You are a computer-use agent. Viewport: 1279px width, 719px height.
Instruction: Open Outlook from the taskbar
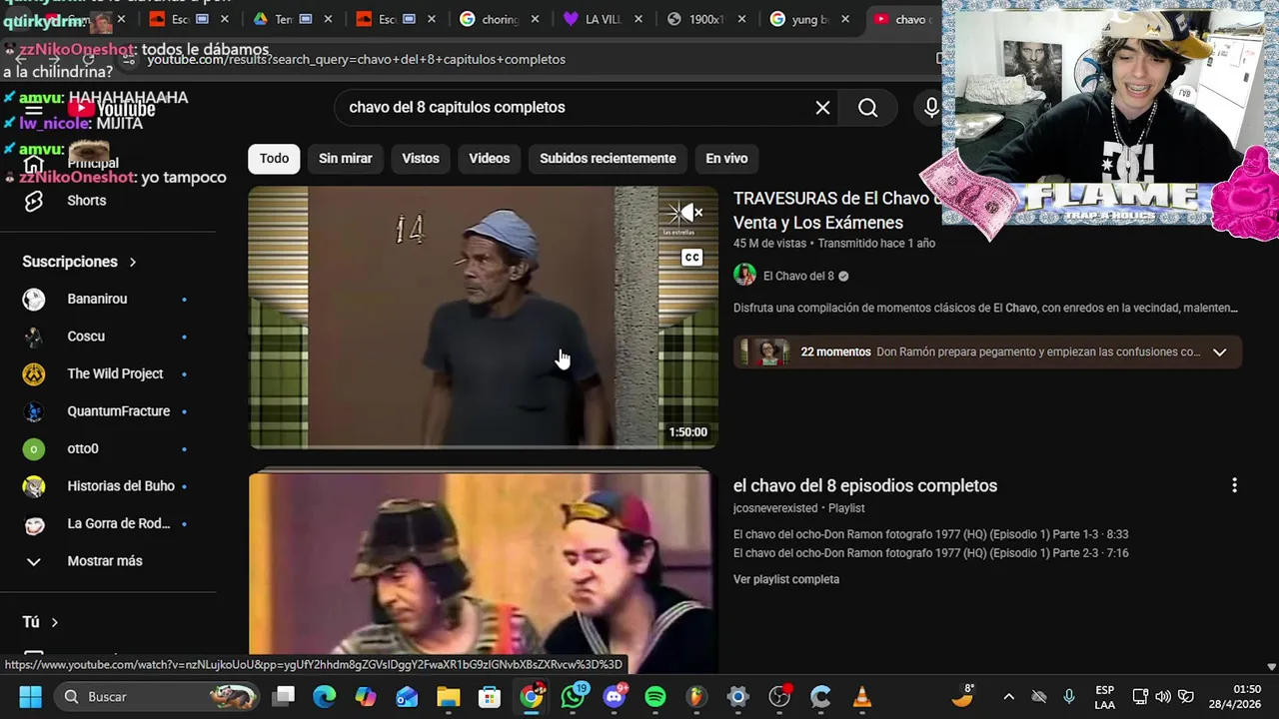[x=407, y=697]
